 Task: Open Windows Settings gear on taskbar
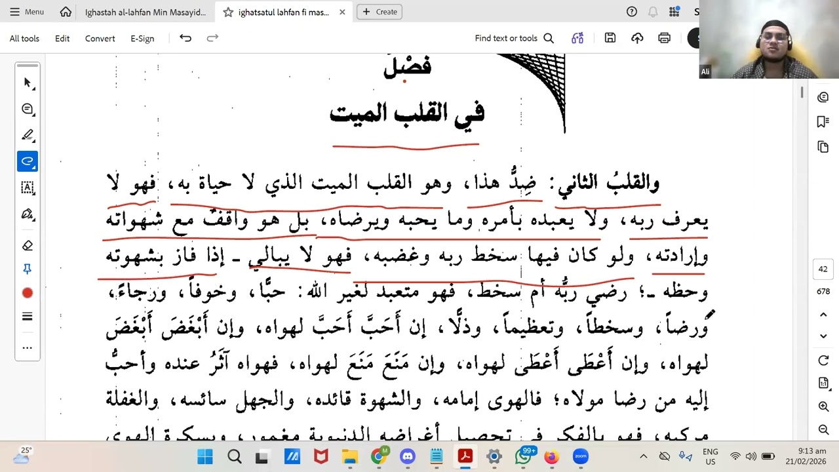click(x=494, y=456)
